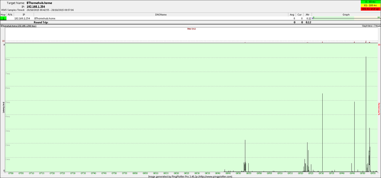
Task: Click the Hop column header
Action: [x=3, y=14]
